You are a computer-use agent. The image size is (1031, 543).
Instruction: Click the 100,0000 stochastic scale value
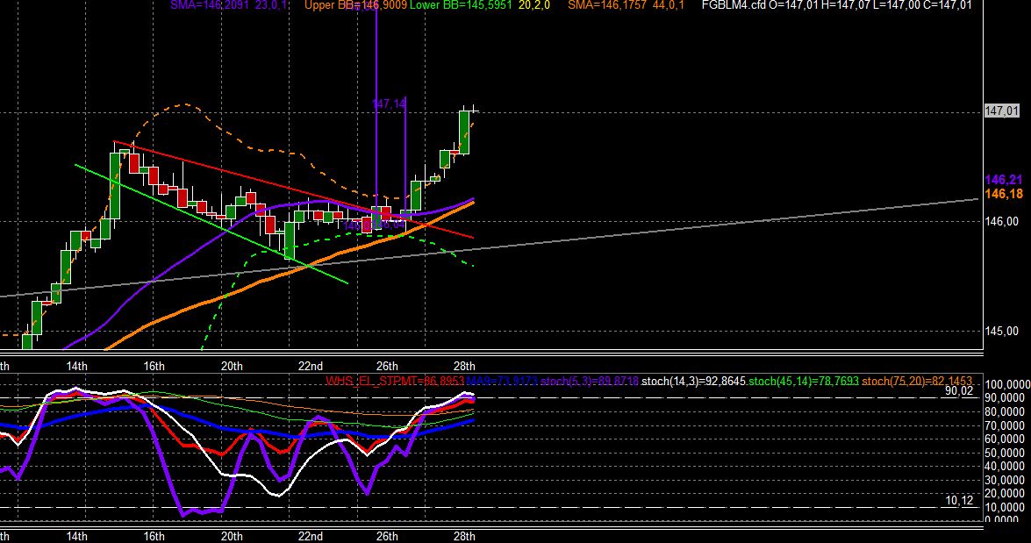(x=1006, y=384)
